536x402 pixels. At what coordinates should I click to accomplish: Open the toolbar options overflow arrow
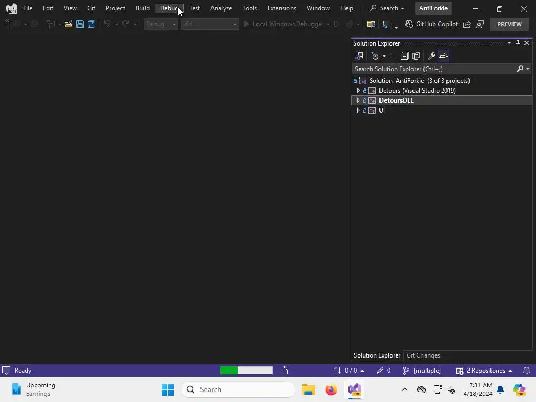coord(396,26)
